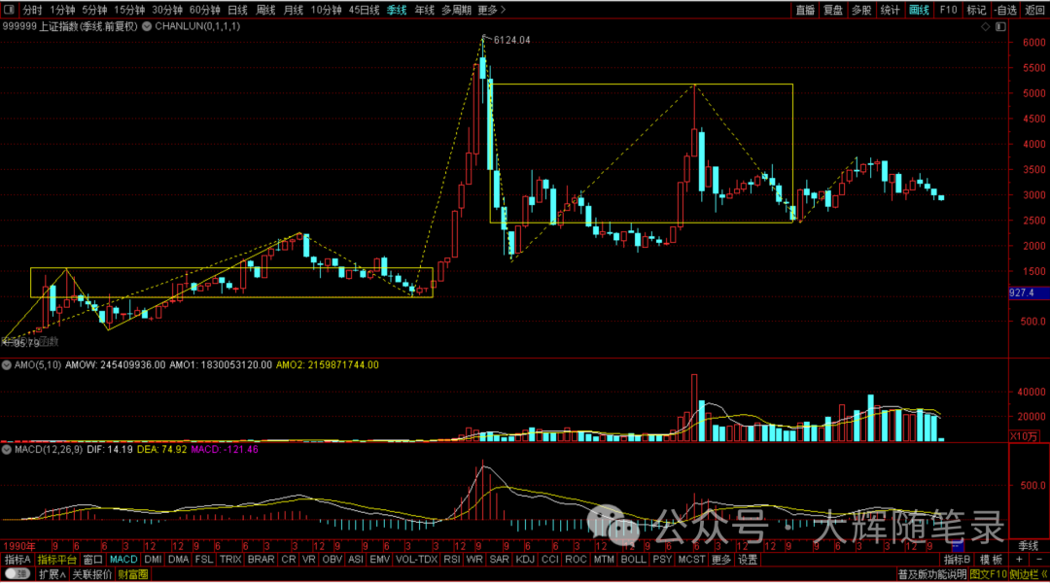The height and width of the screenshot is (583, 1050).
Task: Select the MCST indicator tab
Action: coord(691,560)
